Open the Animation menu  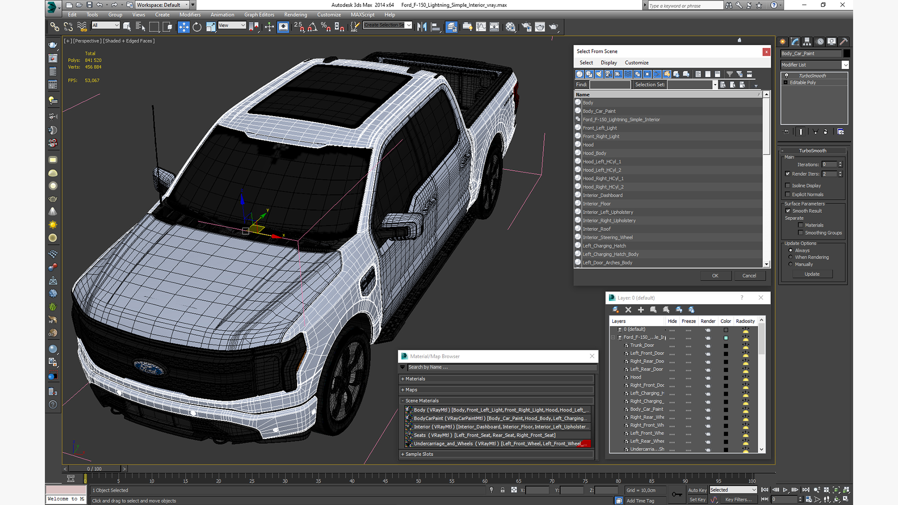(x=222, y=14)
